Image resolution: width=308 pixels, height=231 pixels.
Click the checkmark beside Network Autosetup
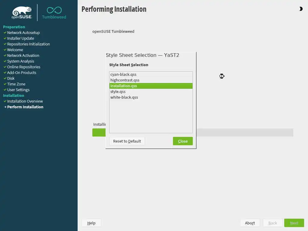click(x=5, y=32)
